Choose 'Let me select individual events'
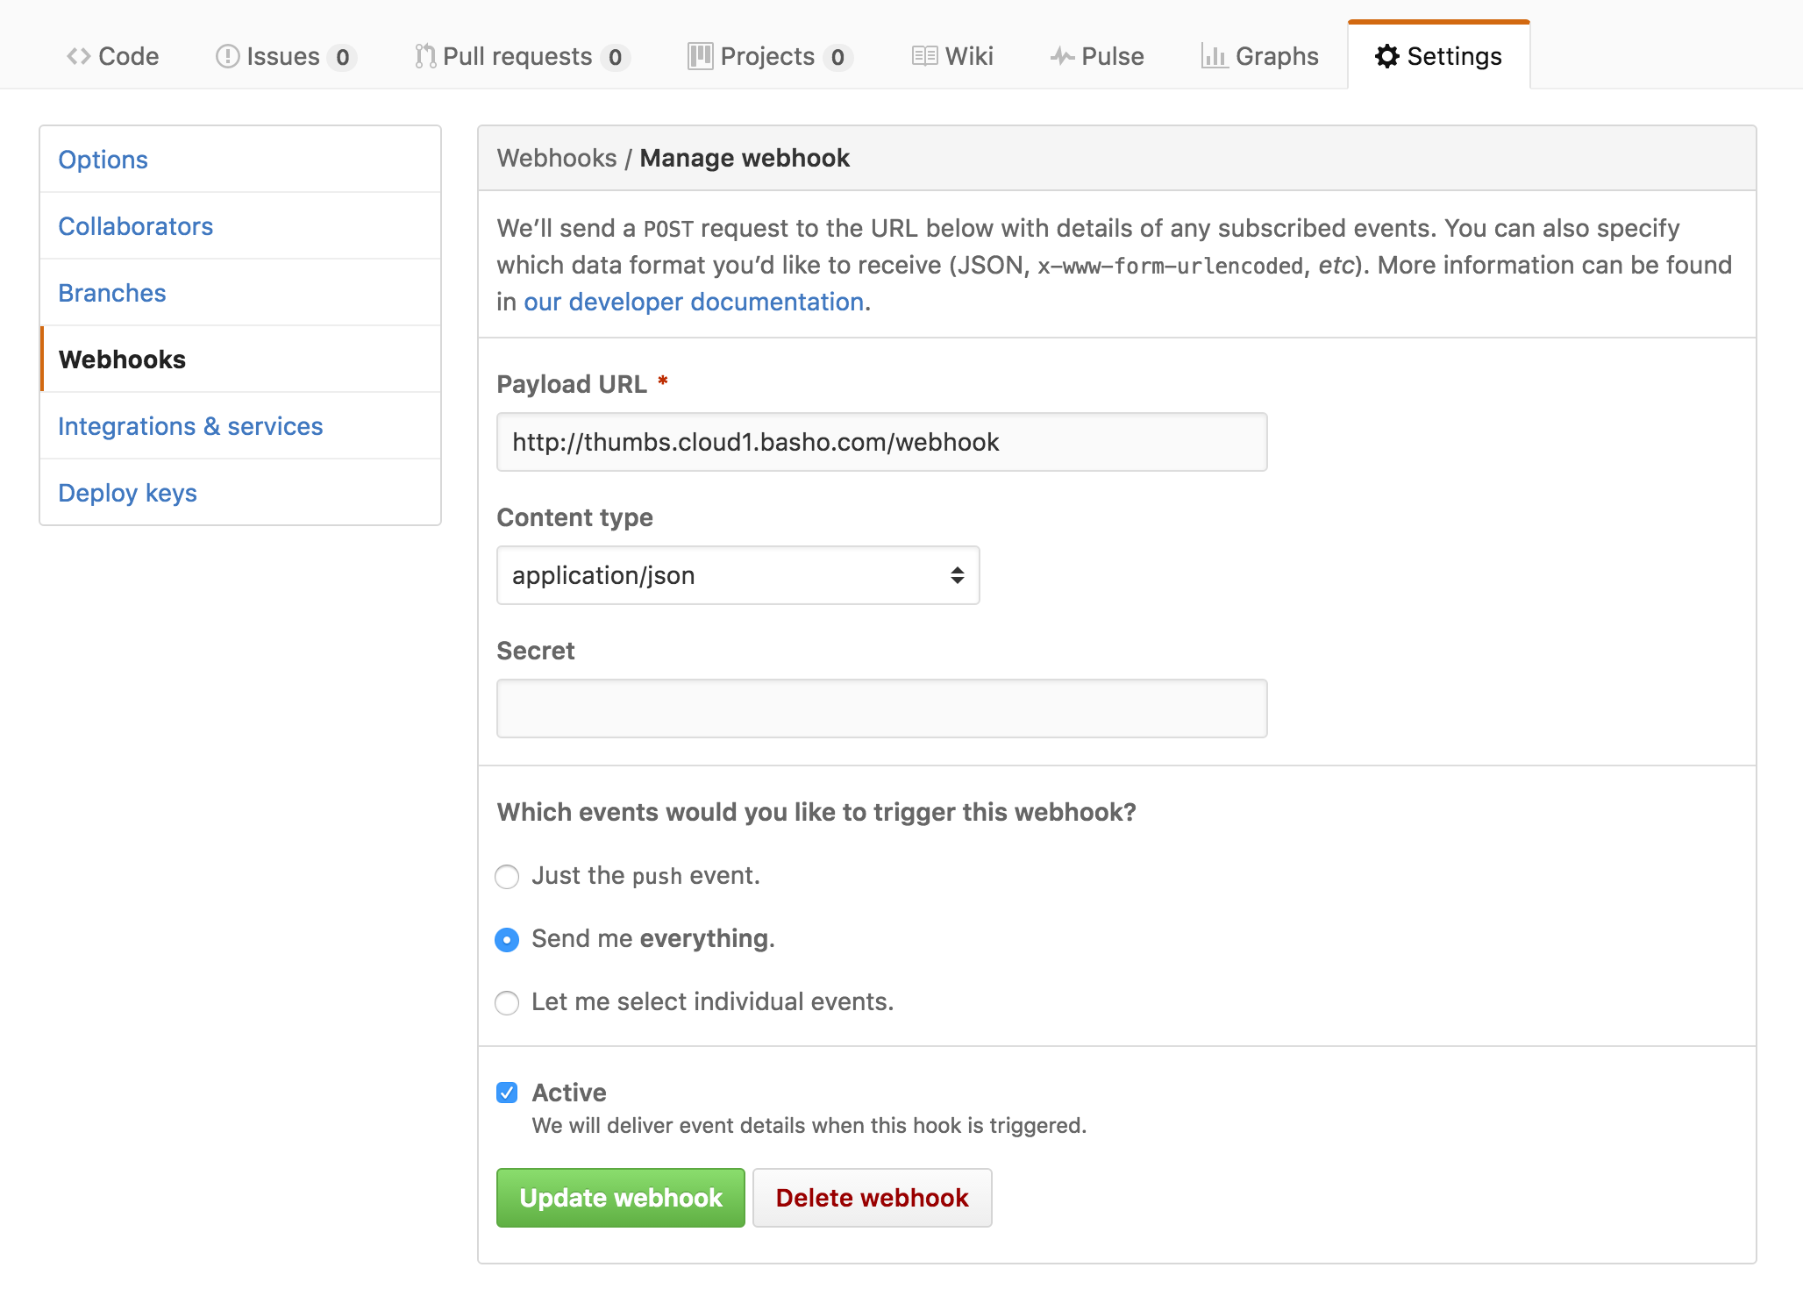Image resolution: width=1803 pixels, height=1296 pixels. (x=507, y=1003)
